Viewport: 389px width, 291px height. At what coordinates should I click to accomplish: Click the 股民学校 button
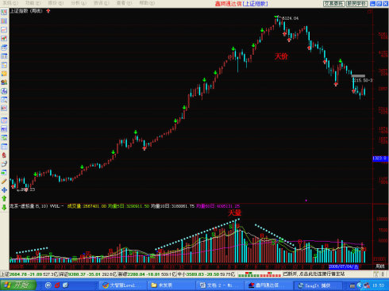tap(356, 3)
